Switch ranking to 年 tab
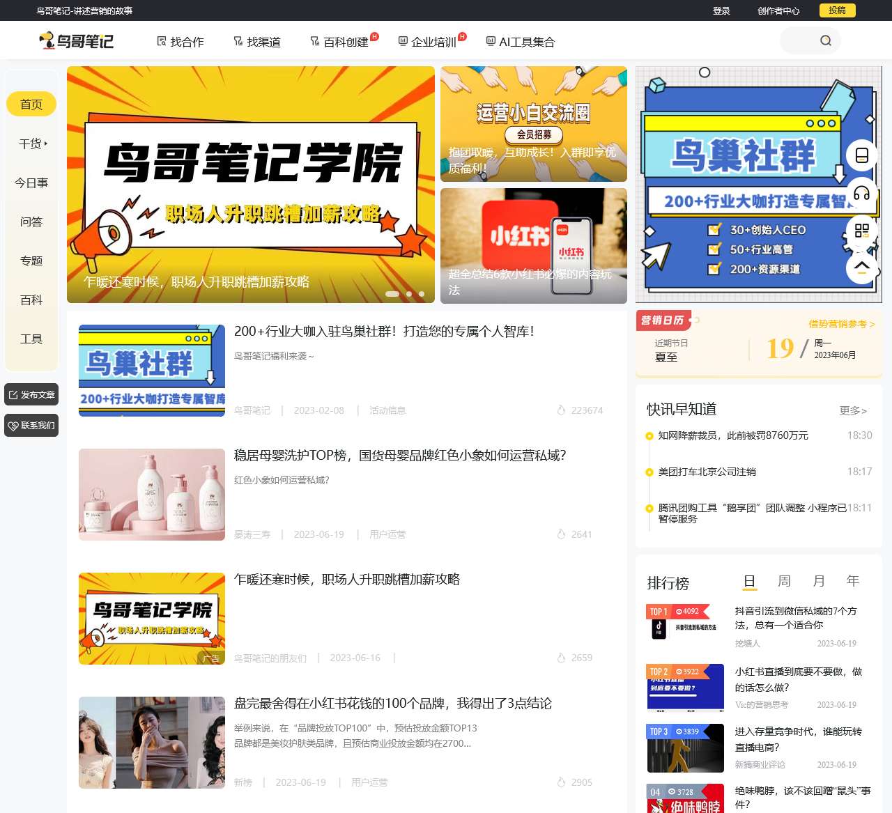892x813 pixels. [853, 581]
